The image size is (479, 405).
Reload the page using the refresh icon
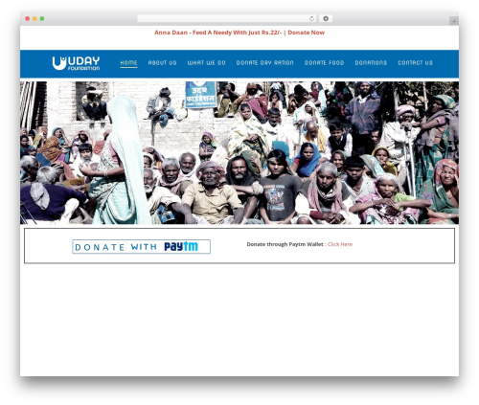click(311, 19)
